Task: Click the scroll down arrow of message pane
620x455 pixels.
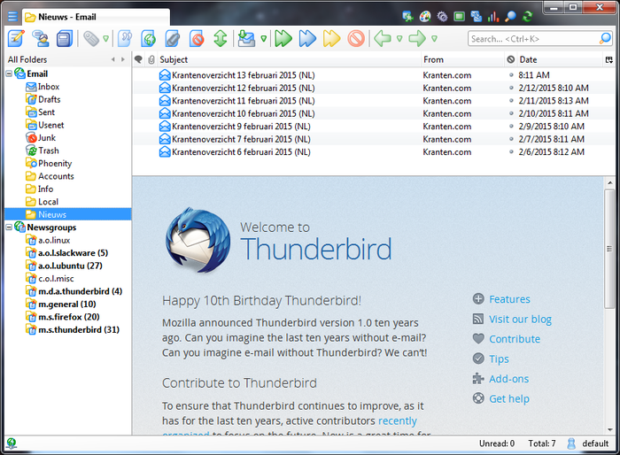Action: [x=609, y=429]
